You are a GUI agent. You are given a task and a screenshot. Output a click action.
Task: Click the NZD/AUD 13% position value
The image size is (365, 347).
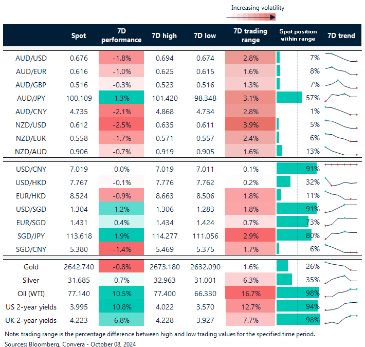[313, 151]
